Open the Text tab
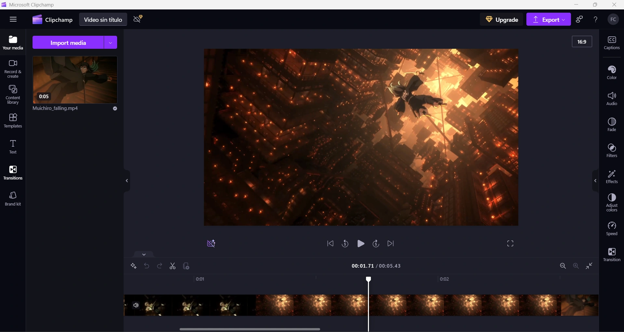The image size is (624, 332). point(13,147)
